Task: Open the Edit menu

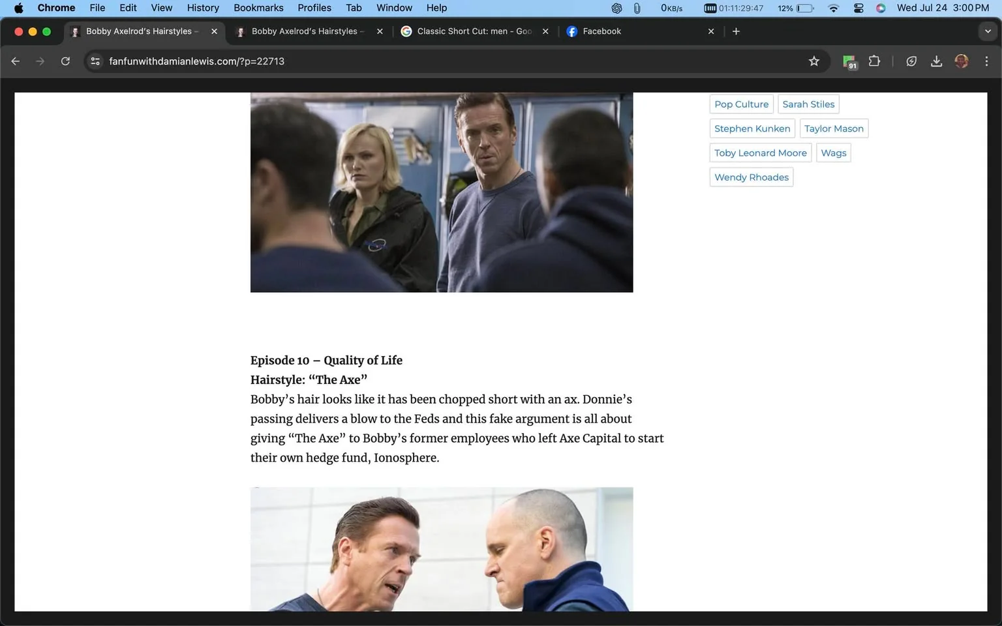Action: [128, 8]
